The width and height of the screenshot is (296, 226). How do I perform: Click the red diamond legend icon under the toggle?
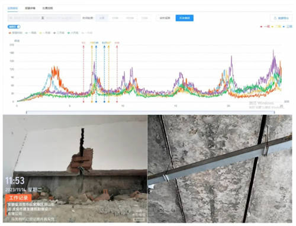[x=9, y=33]
